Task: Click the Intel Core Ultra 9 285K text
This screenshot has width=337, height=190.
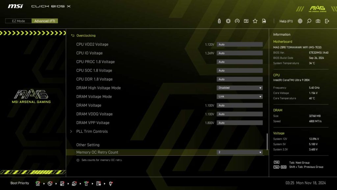Action: pyautogui.click(x=292, y=80)
